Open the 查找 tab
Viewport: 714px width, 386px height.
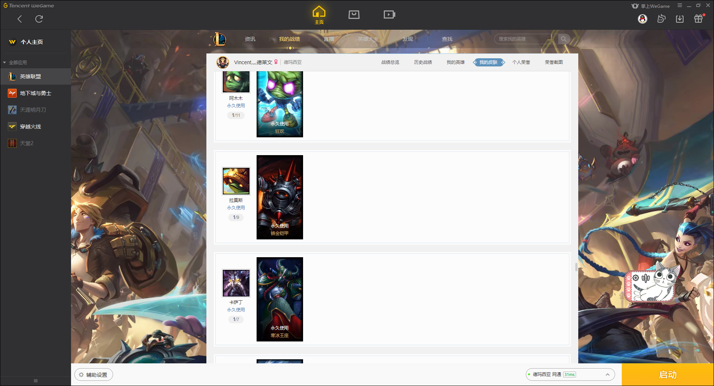coord(447,39)
